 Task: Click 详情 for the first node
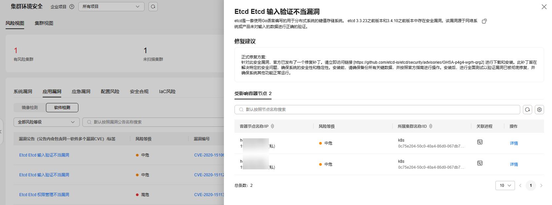click(514, 143)
